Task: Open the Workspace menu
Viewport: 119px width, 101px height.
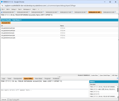Action: [x=27, y=9]
